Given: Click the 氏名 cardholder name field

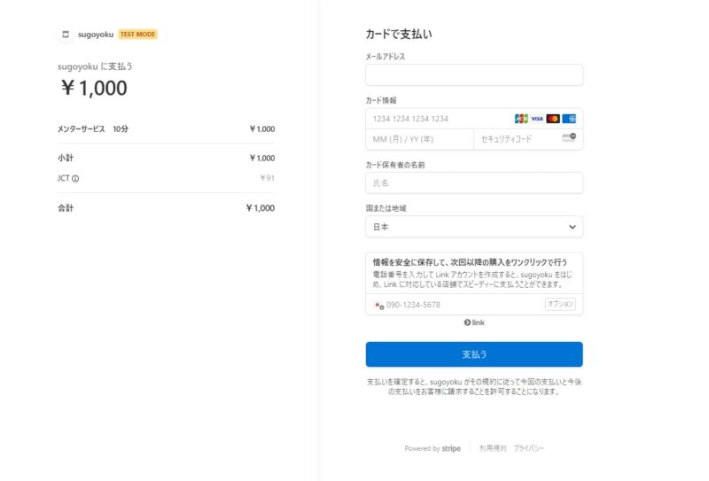Looking at the screenshot, I should 473,182.
